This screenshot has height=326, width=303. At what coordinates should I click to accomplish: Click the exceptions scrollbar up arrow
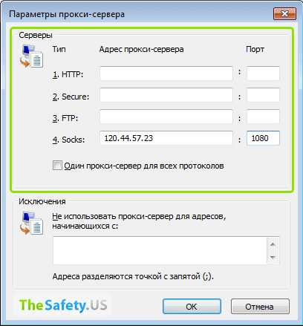pyautogui.click(x=273, y=244)
